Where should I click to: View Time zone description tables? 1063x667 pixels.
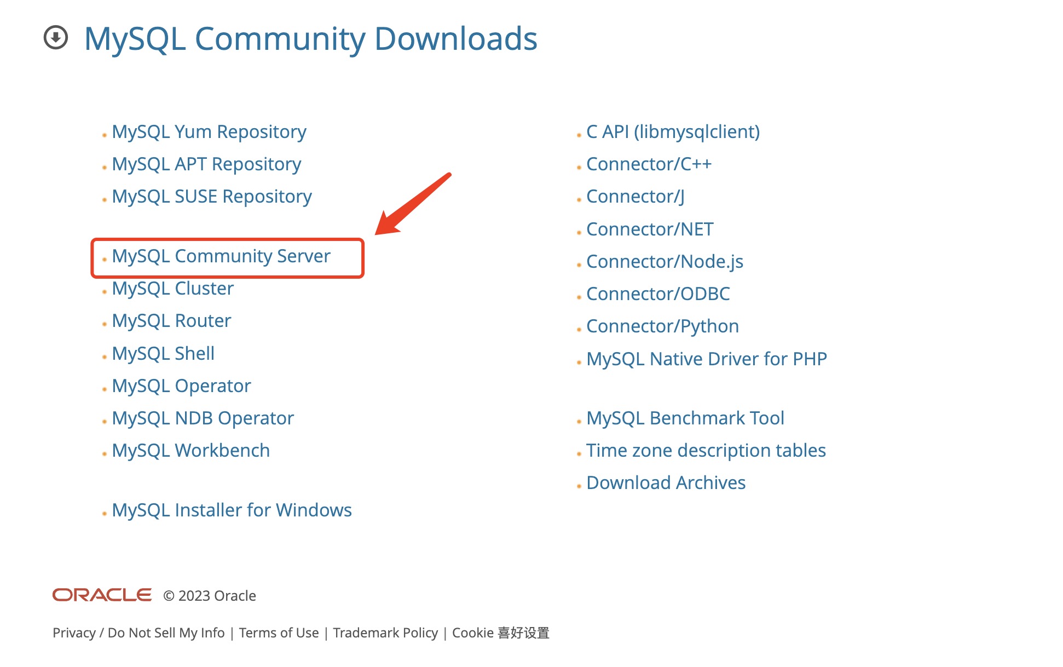[x=706, y=451]
